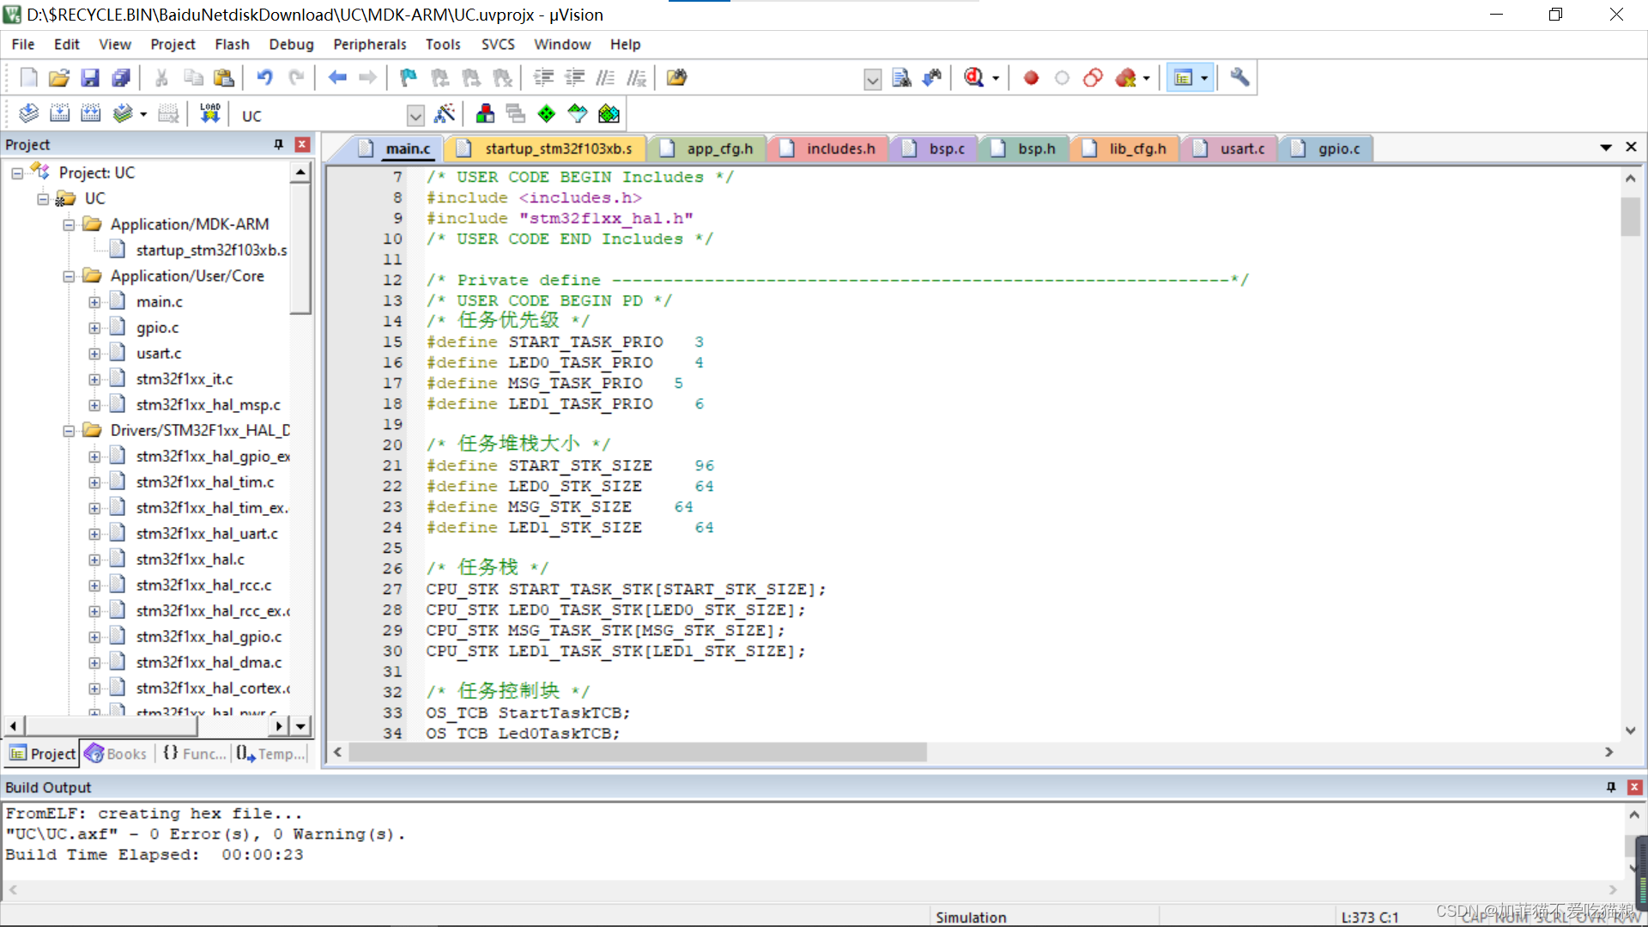1648x927 pixels.
Task: Click the Build target icon
Action: [59, 113]
